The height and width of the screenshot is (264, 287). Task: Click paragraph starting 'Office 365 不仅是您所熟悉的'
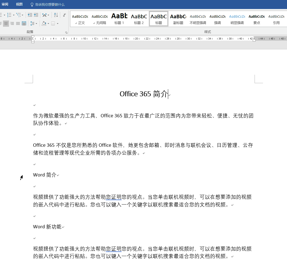click(143, 149)
